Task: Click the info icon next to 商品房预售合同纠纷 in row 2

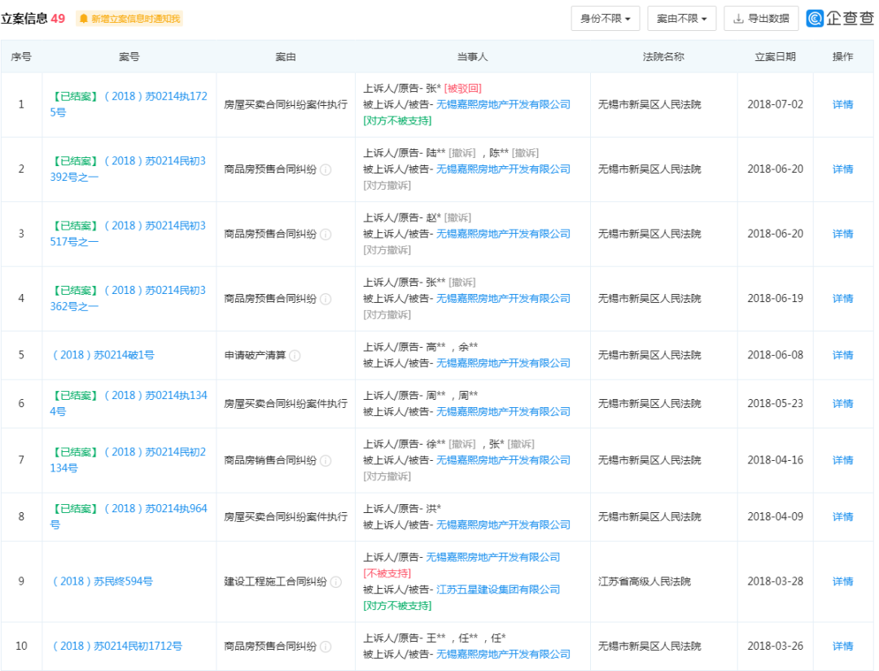Action: (x=325, y=169)
